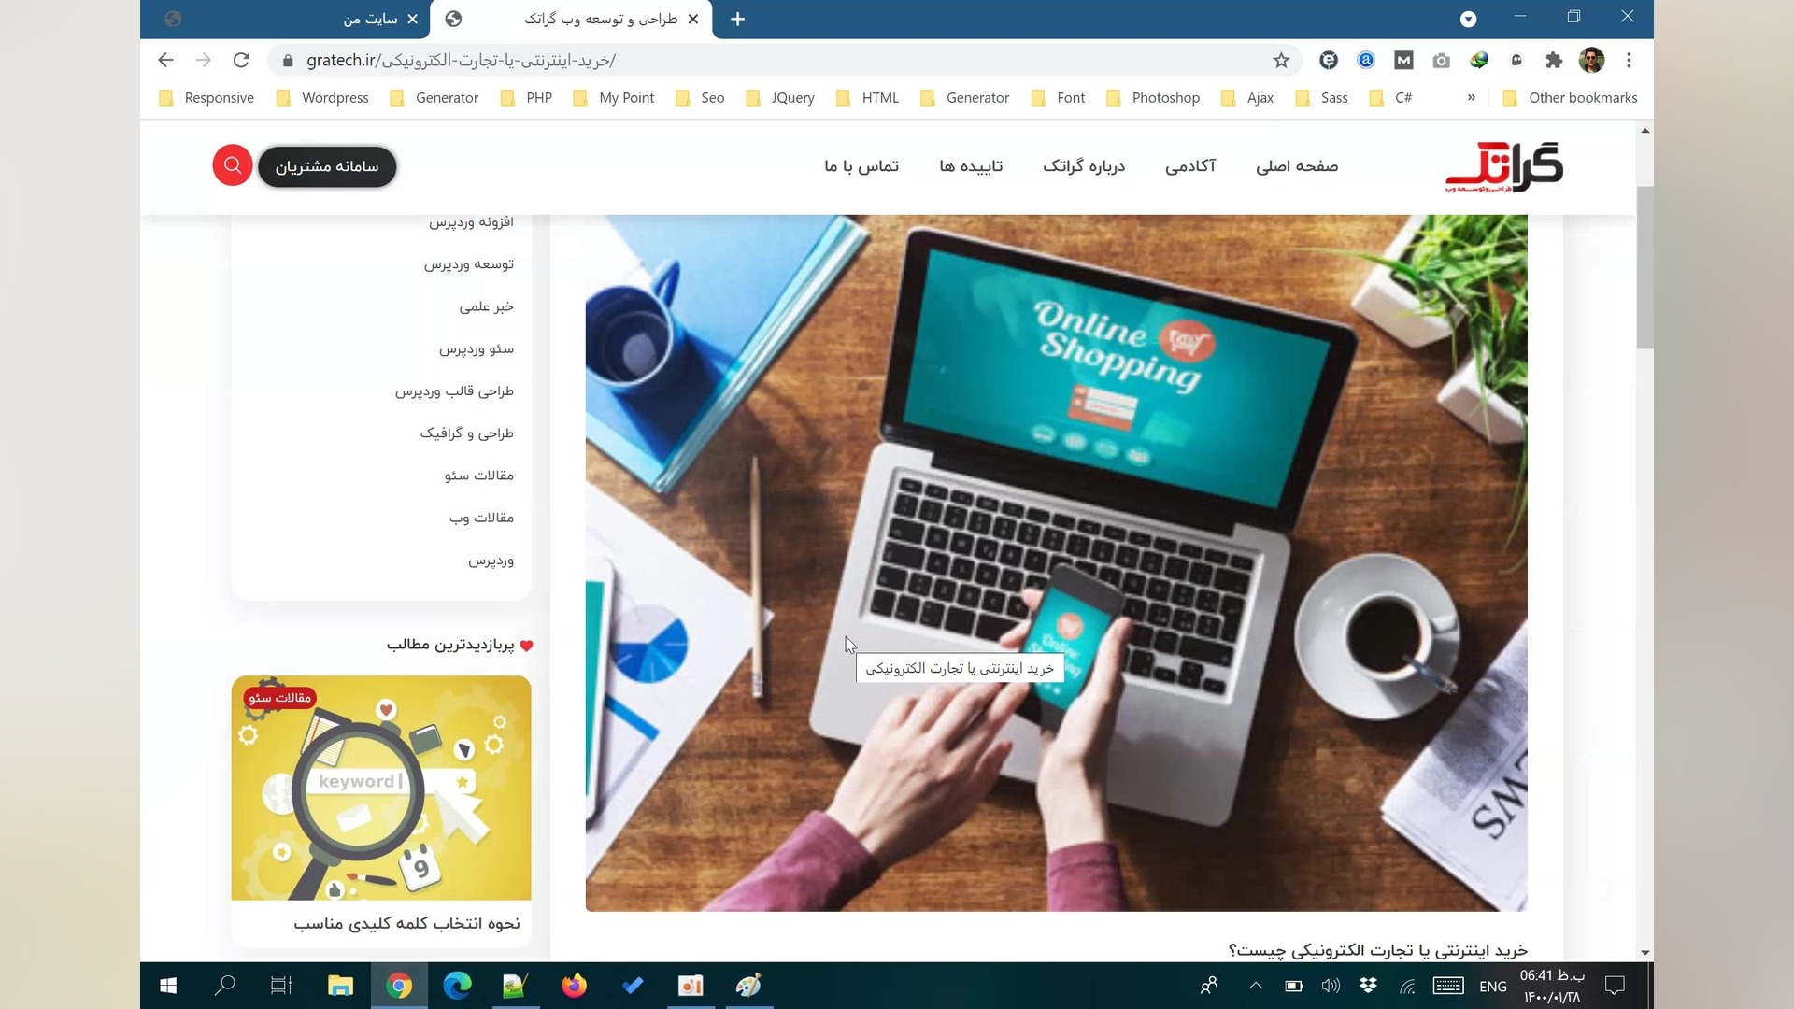Close the 'سایت من' tab
The width and height of the screenshot is (1794, 1009).
(x=412, y=19)
